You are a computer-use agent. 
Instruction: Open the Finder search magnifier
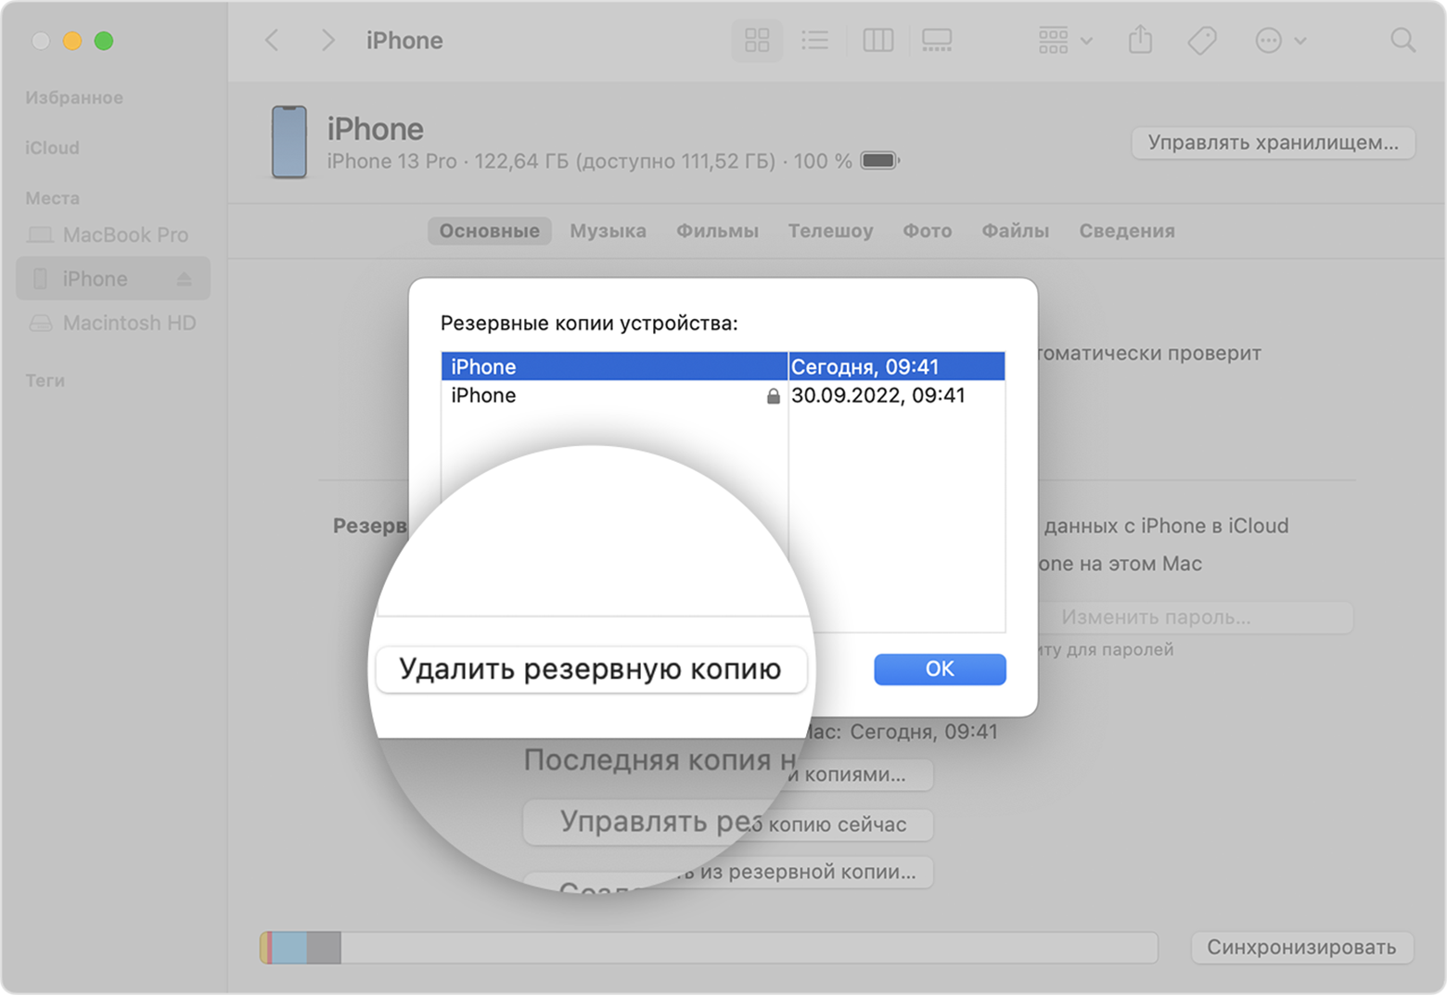(x=1402, y=41)
